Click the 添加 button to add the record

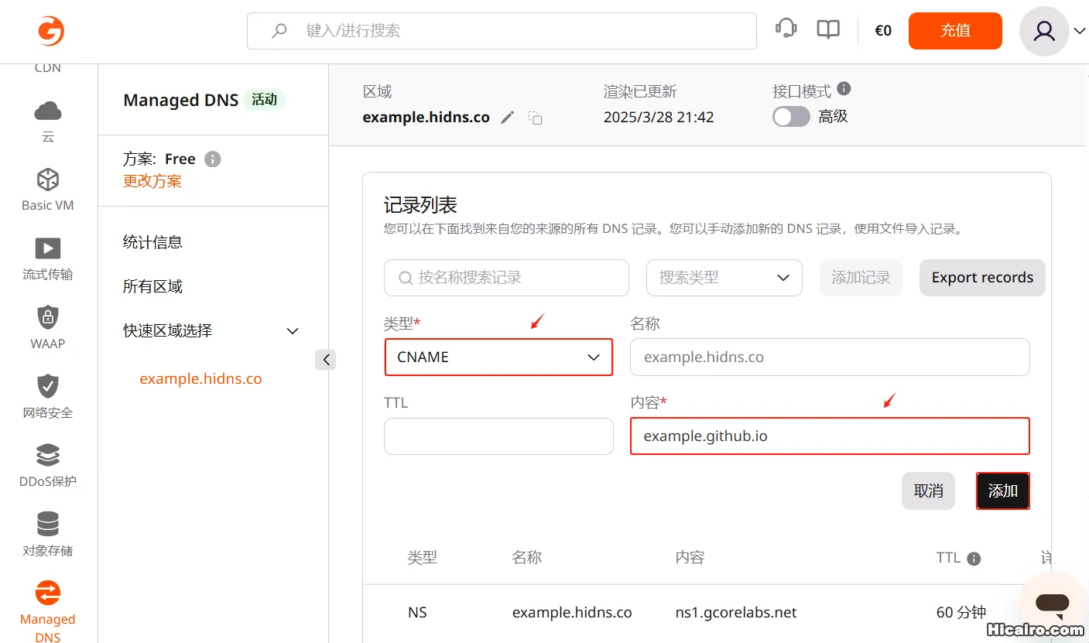pos(1003,491)
